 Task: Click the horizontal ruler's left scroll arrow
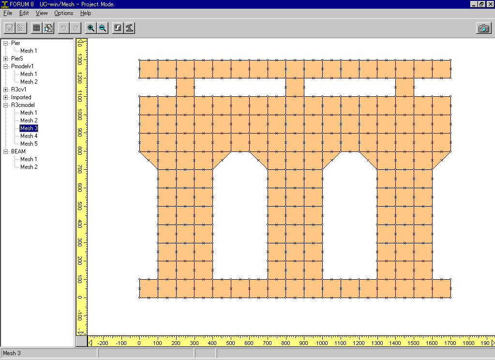pos(90,343)
